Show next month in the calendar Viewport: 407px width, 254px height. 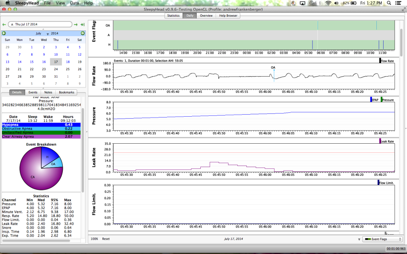[82, 33]
